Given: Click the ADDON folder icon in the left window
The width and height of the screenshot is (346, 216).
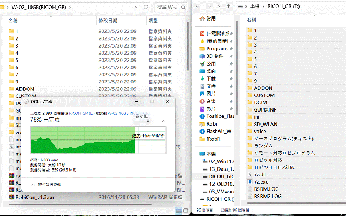Looking at the screenshot, I should pos(11,89).
